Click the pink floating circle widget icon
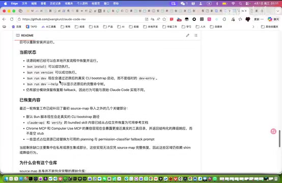Image resolution: width=282 pixels, height=183 pixels. coord(273,131)
